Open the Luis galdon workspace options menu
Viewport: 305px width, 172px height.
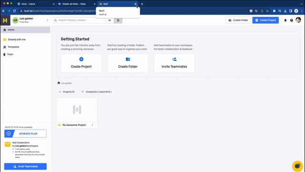tap(47, 20)
